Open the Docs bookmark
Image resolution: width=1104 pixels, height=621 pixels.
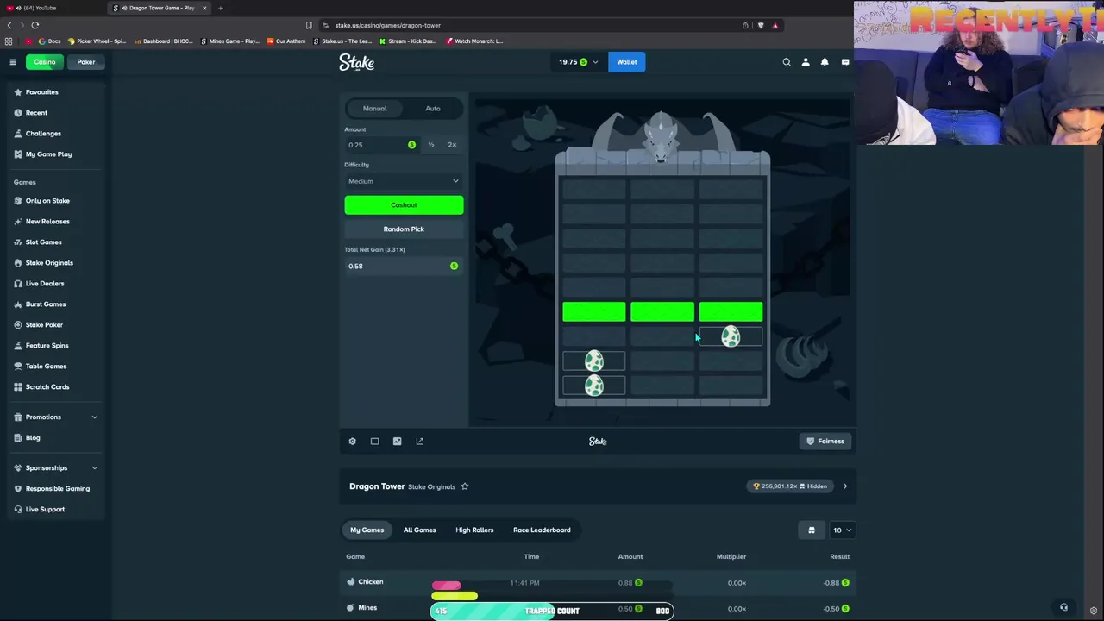(x=50, y=41)
